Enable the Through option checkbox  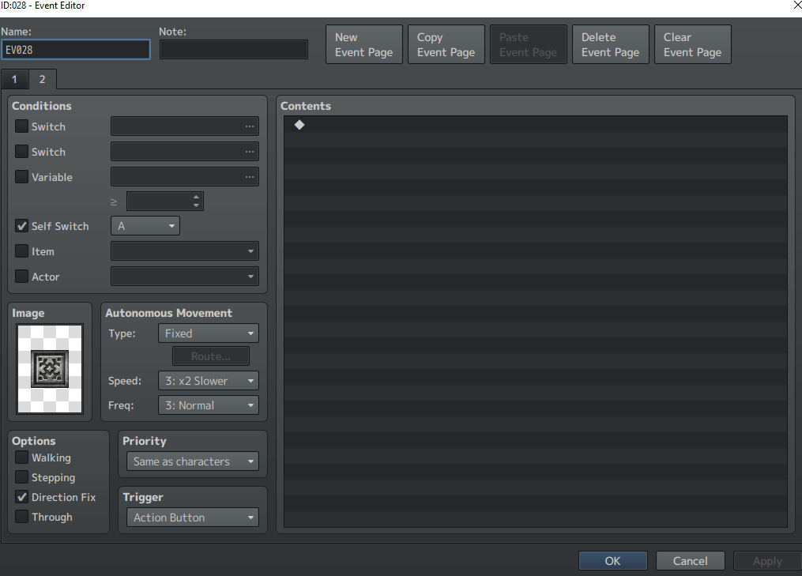click(x=21, y=517)
